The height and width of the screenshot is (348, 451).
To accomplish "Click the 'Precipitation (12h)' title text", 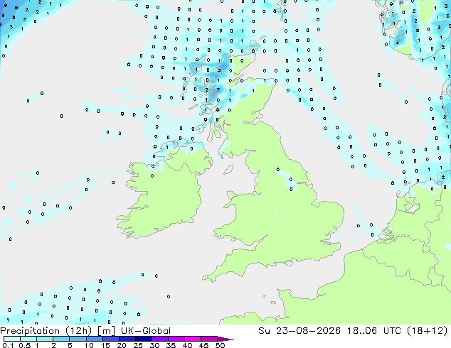I will [x=46, y=331].
